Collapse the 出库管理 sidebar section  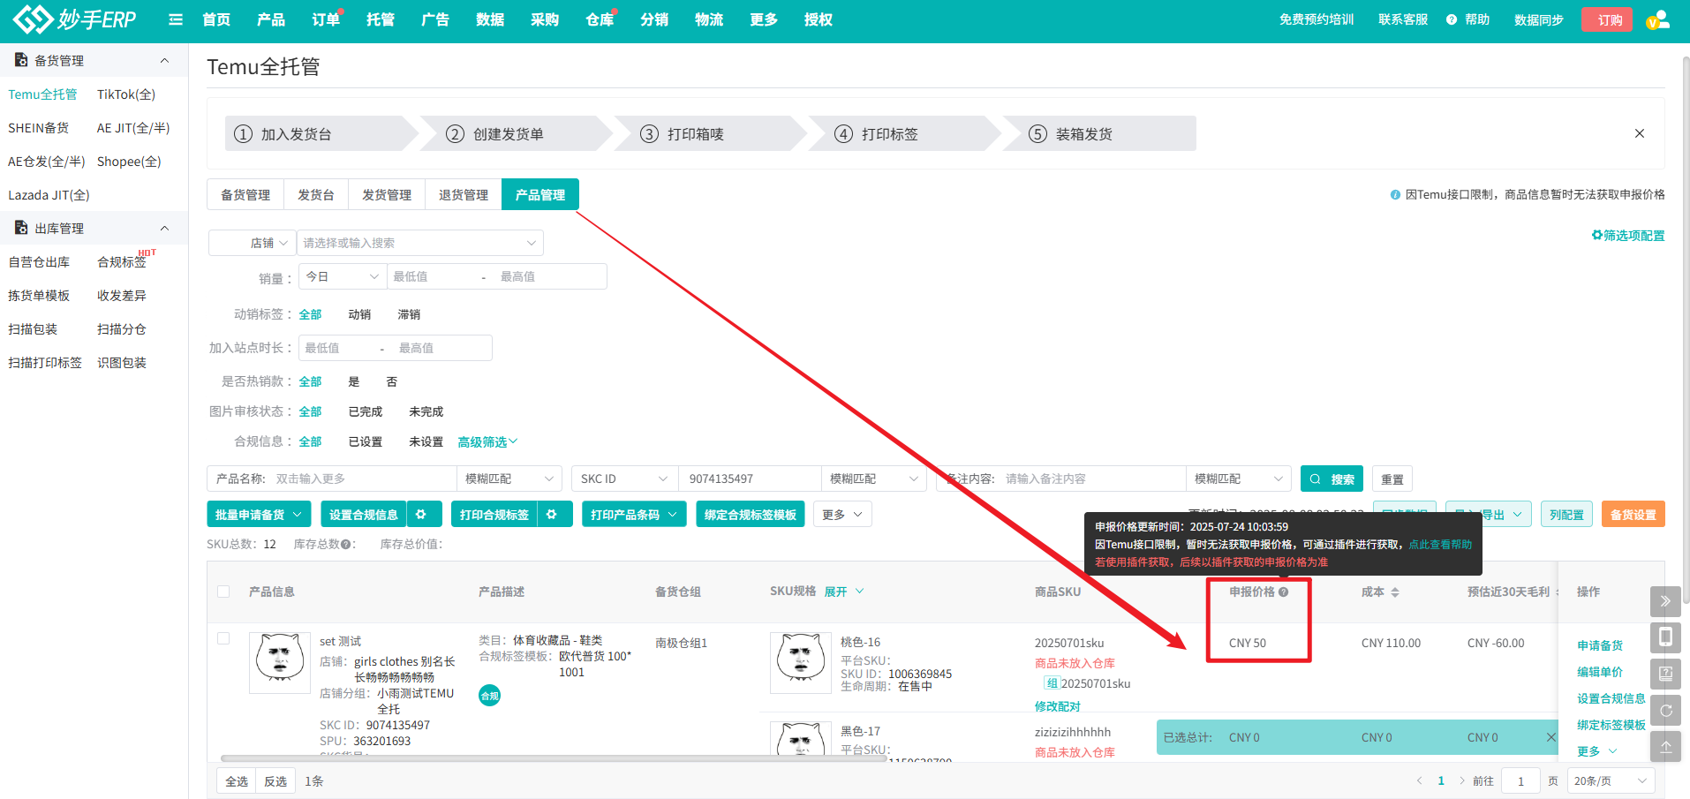(164, 228)
